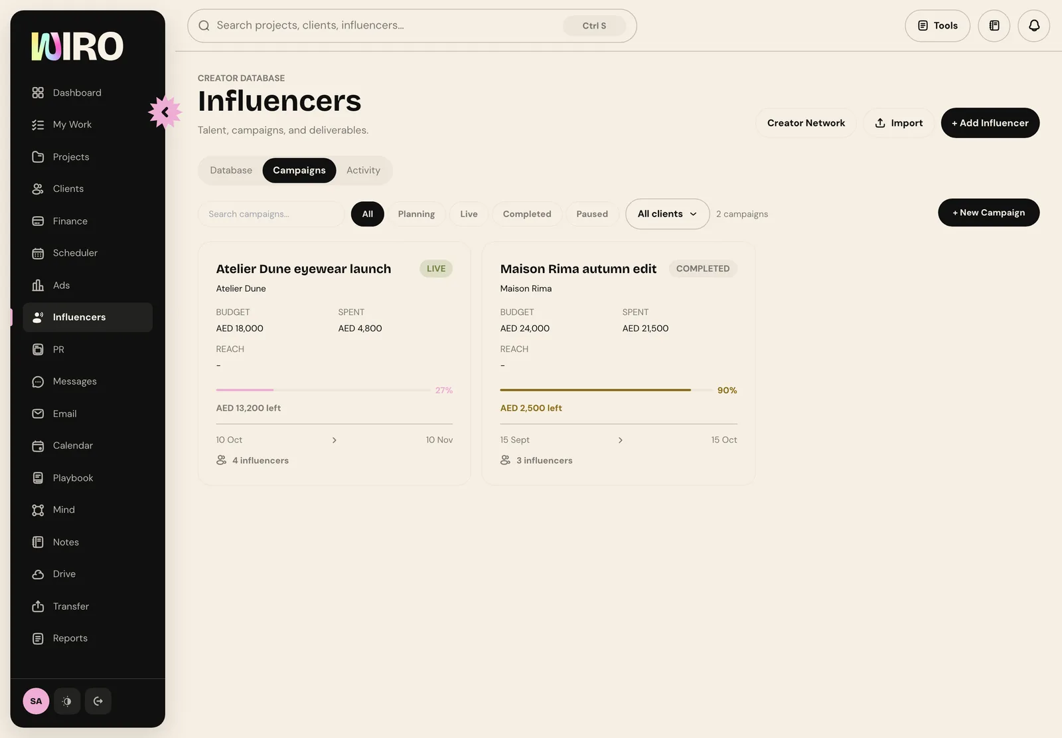This screenshot has height=738, width=1062.
Task: Open the Mind map section
Action: [x=88, y=509]
